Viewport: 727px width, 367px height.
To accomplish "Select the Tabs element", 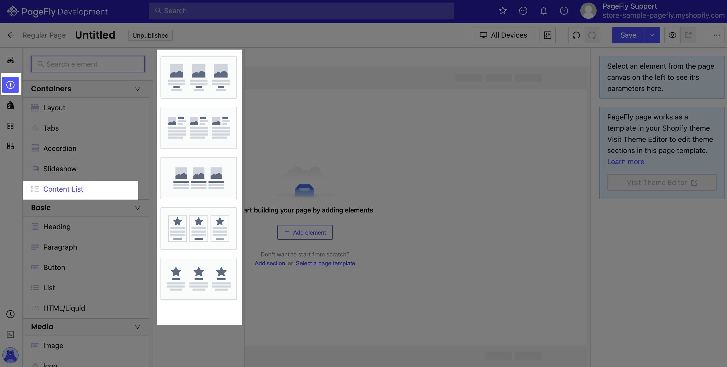I will [86, 128].
